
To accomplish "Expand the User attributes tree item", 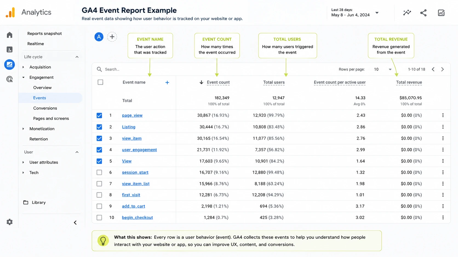I will pyautogui.click(x=23, y=162).
